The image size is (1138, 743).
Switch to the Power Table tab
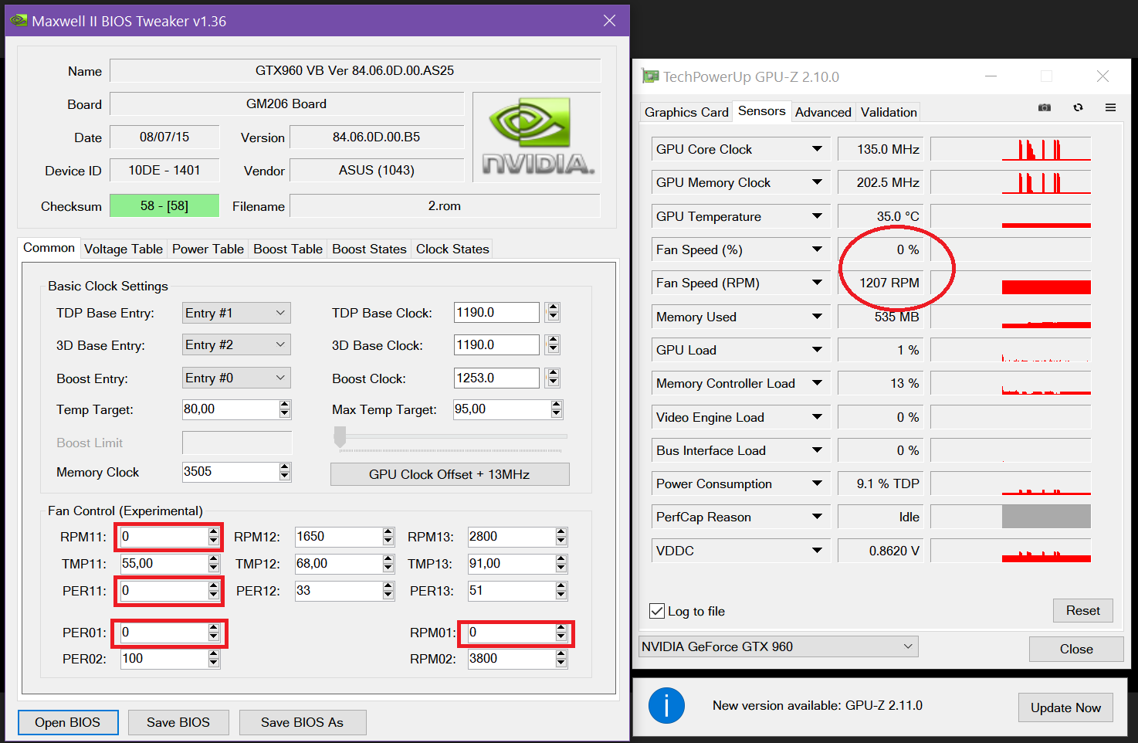click(208, 249)
